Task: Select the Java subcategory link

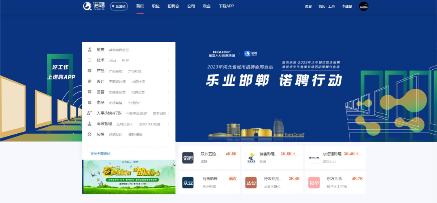Action: point(112,60)
